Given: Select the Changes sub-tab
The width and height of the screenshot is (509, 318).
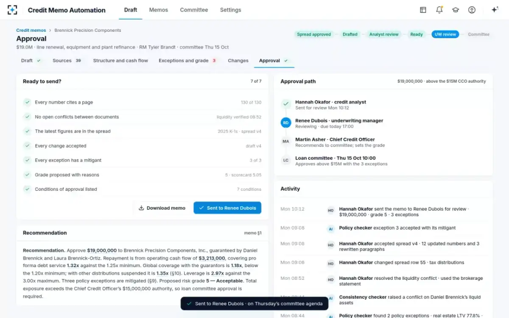Looking at the screenshot, I should (238, 61).
